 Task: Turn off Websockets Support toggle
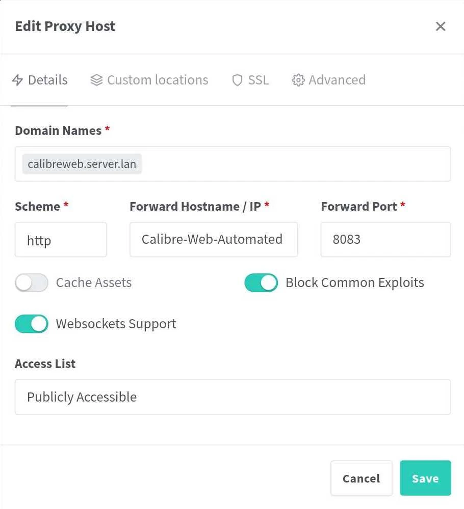coord(32,324)
